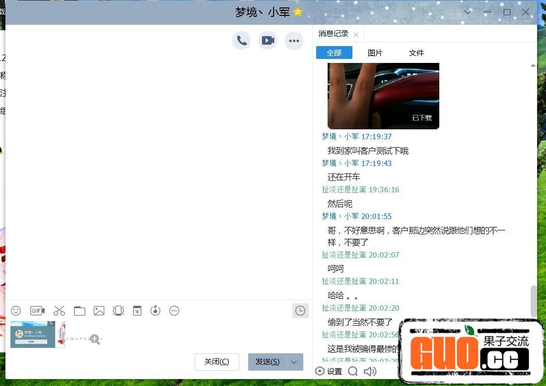Switch to the 图片 tab
546x386 pixels.
tap(375, 53)
